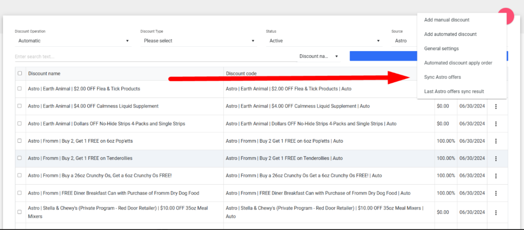Click discount code Calmness Liquid Supplement | Auto

[x=298, y=106]
